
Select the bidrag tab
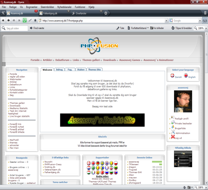point(59,69)
